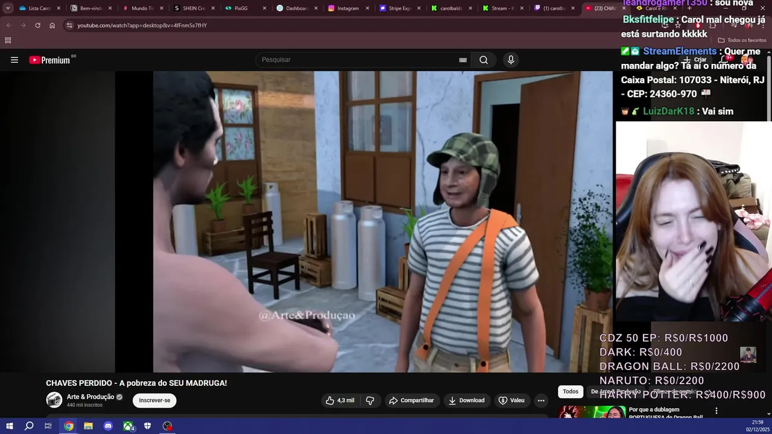Viewport: 772px width, 434px height.
Task: Open Task View in the taskbar
Action: coord(48,426)
